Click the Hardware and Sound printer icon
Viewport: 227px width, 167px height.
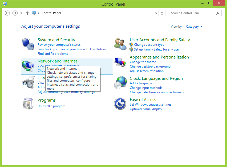(x=28, y=82)
